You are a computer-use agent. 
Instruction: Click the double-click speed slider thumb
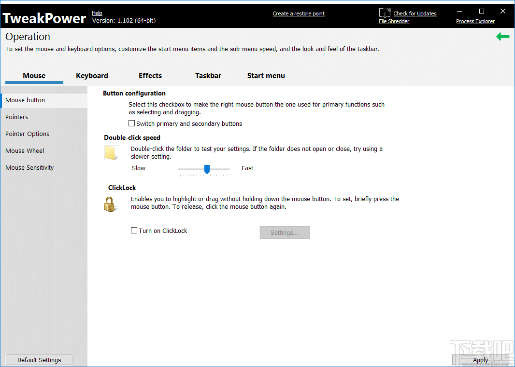pyautogui.click(x=207, y=169)
